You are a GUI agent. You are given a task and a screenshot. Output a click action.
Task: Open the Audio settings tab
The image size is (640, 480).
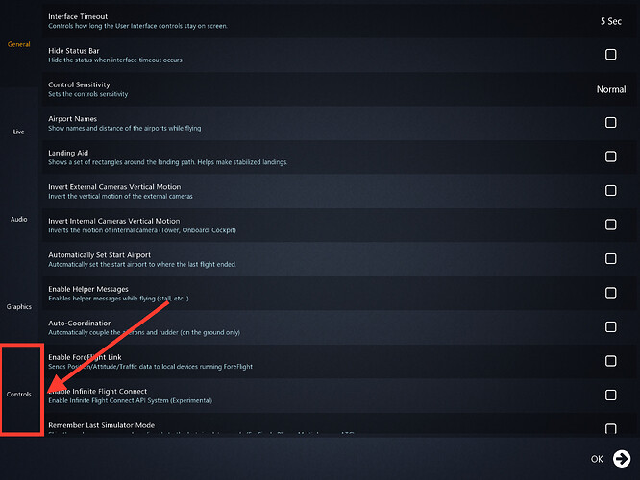pyautogui.click(x=19, y=219)
